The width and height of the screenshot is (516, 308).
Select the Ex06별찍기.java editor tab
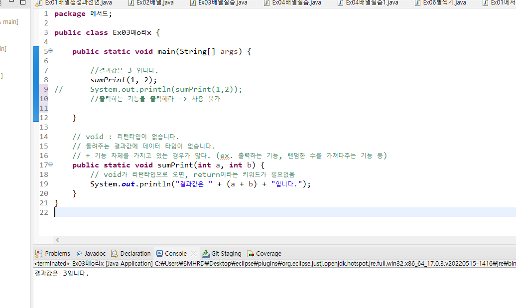coord(440,2)
